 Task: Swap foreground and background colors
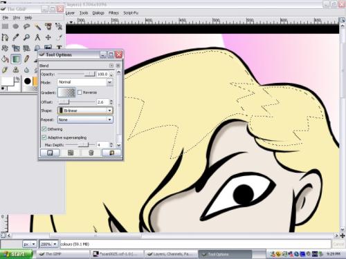pos(17,79)
